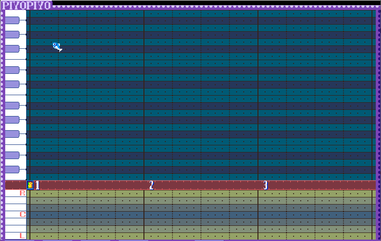This screenshot has height=241, width=381.
Task: Hit the fifth black piano key from top
Action: (12, 84)
